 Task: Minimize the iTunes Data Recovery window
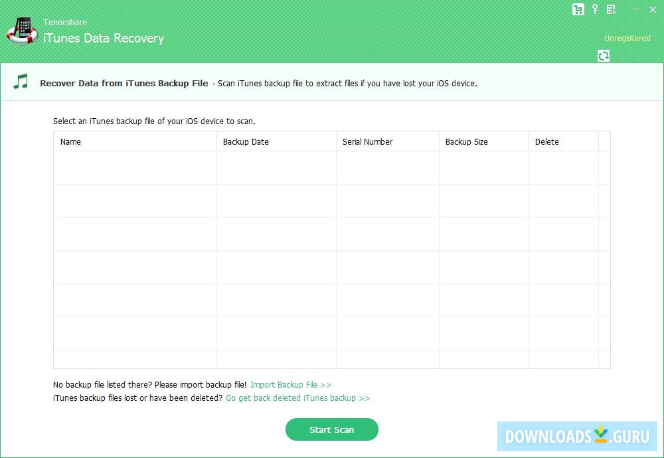[636, 9]
